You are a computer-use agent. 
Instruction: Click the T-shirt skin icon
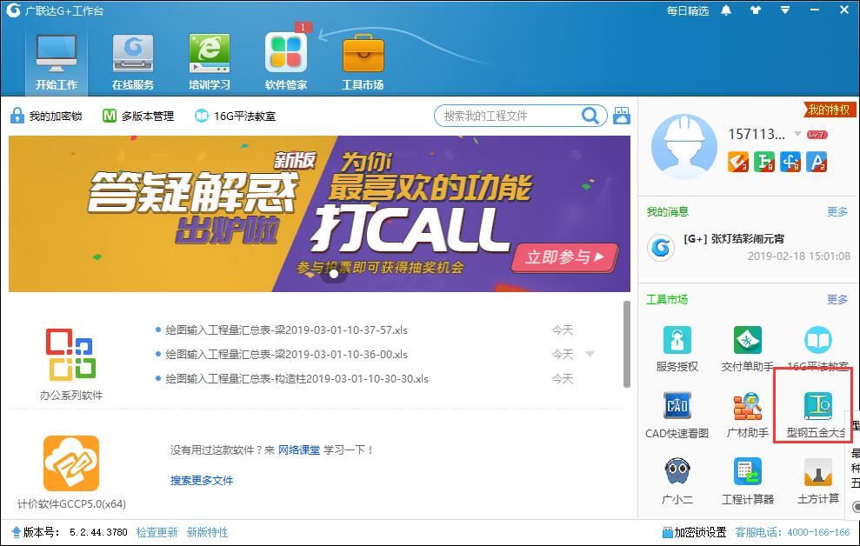pyautogui.click(x=756, y=10)
